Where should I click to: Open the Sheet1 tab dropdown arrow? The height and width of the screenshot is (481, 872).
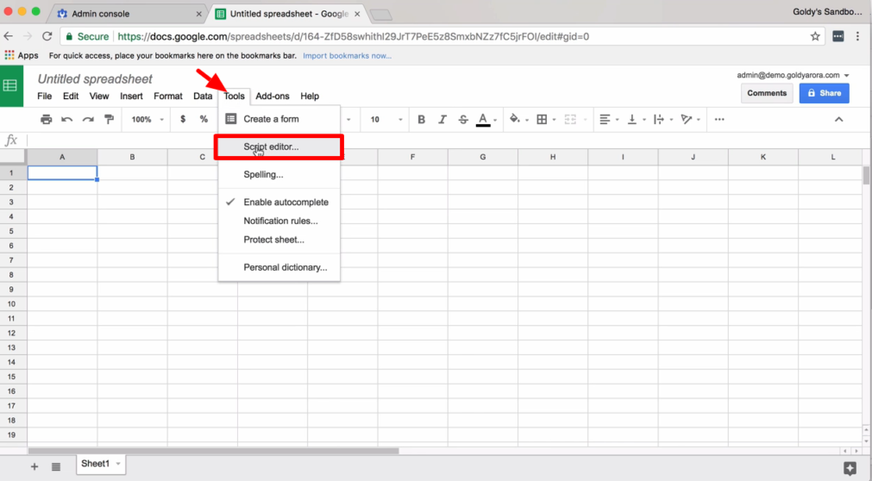pyautogui.click(x=118, y=464)
